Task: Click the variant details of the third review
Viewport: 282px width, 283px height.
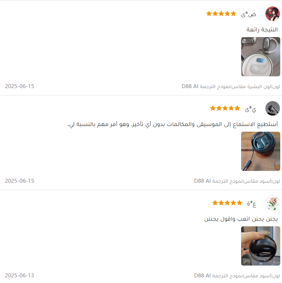Action: (x=237, y=276)
